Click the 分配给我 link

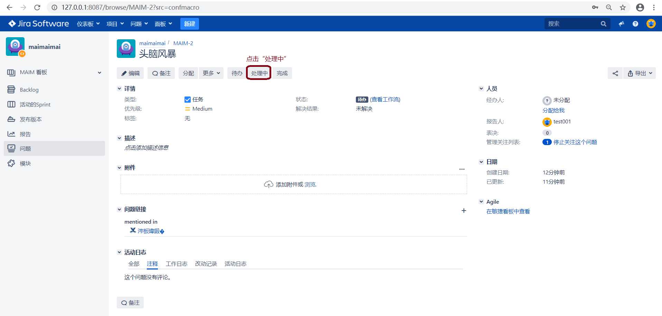tap(554, 110)
